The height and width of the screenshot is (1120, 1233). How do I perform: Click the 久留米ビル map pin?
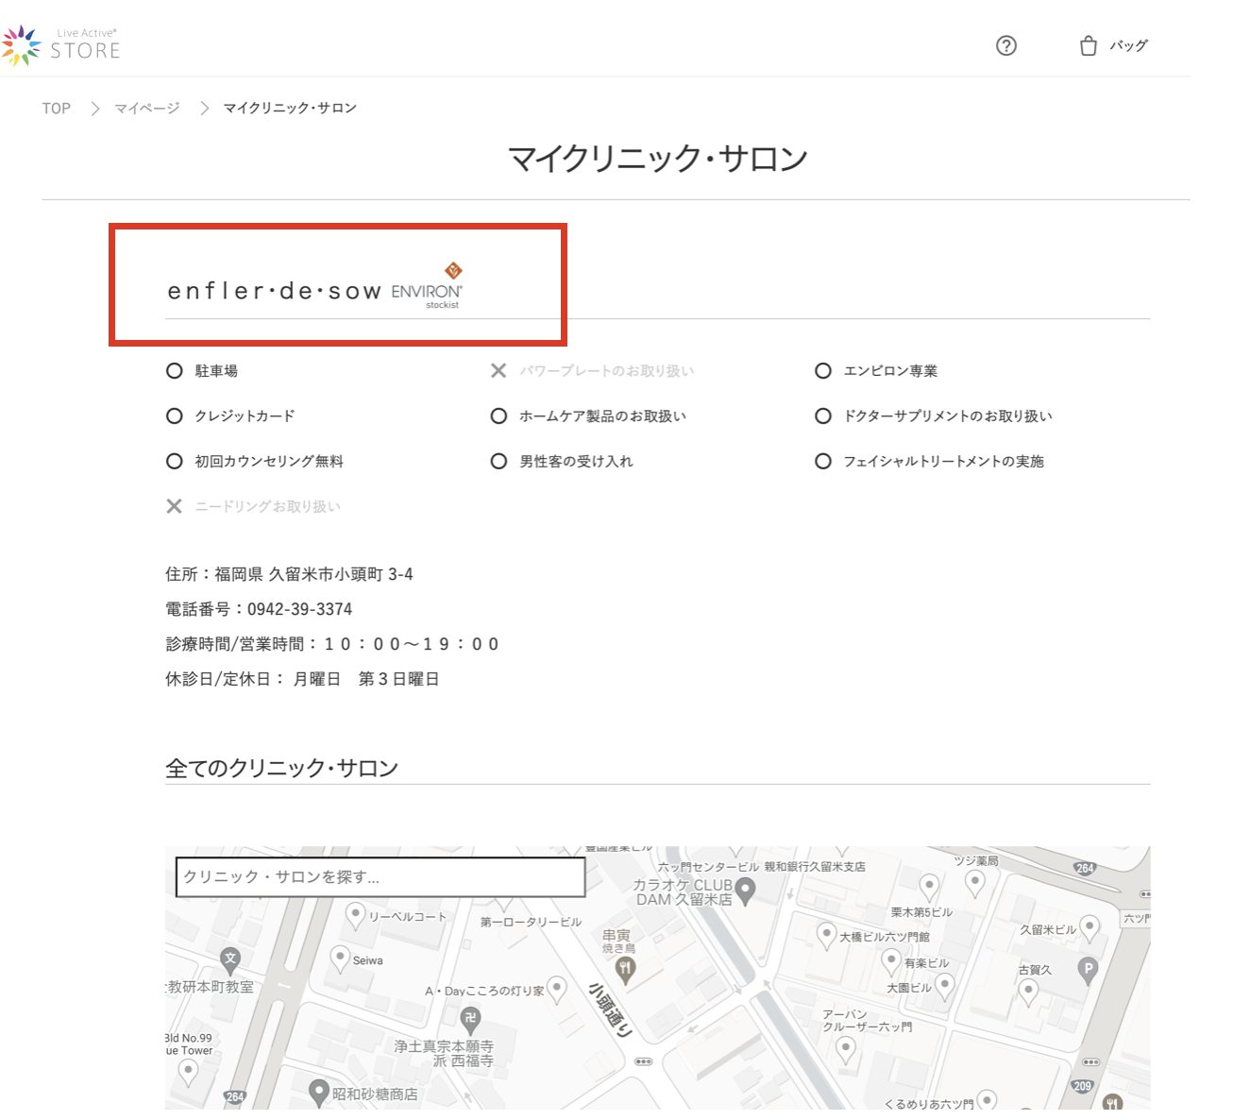[x=1089, y=927]
